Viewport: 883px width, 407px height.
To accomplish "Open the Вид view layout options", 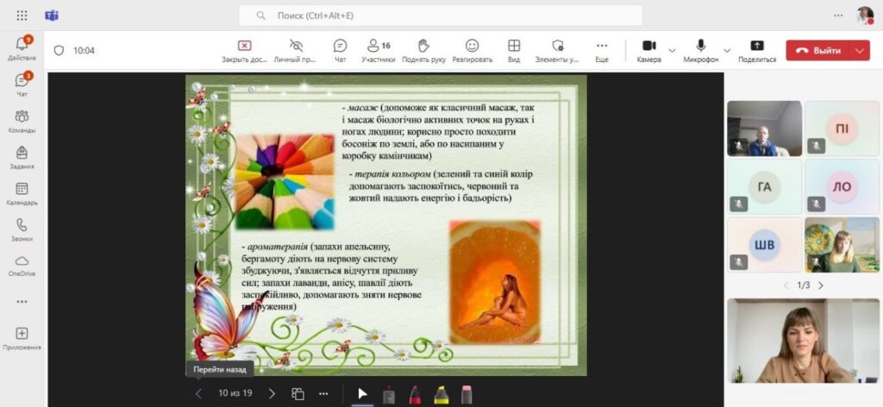I will coord(514,50).
